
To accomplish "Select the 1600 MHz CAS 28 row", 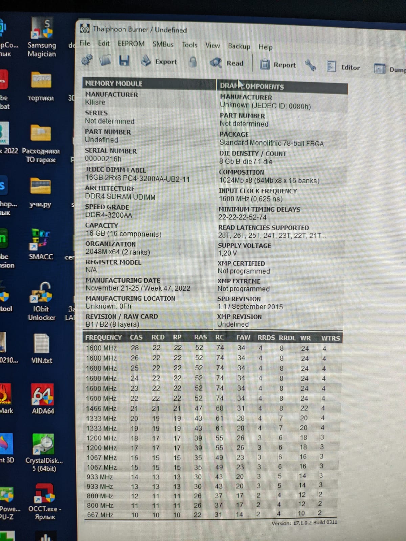I will (x=212, y=348).
